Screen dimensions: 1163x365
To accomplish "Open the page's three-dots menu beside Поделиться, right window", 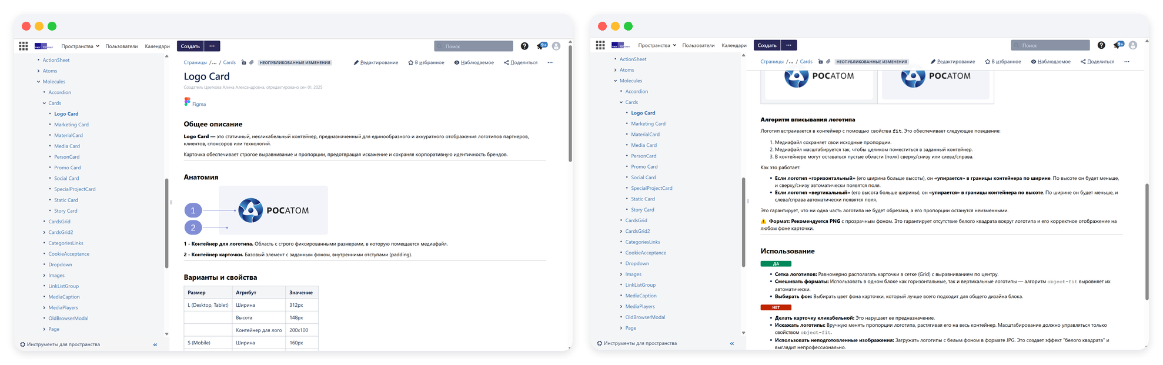I will click(x=1127, y=62).
